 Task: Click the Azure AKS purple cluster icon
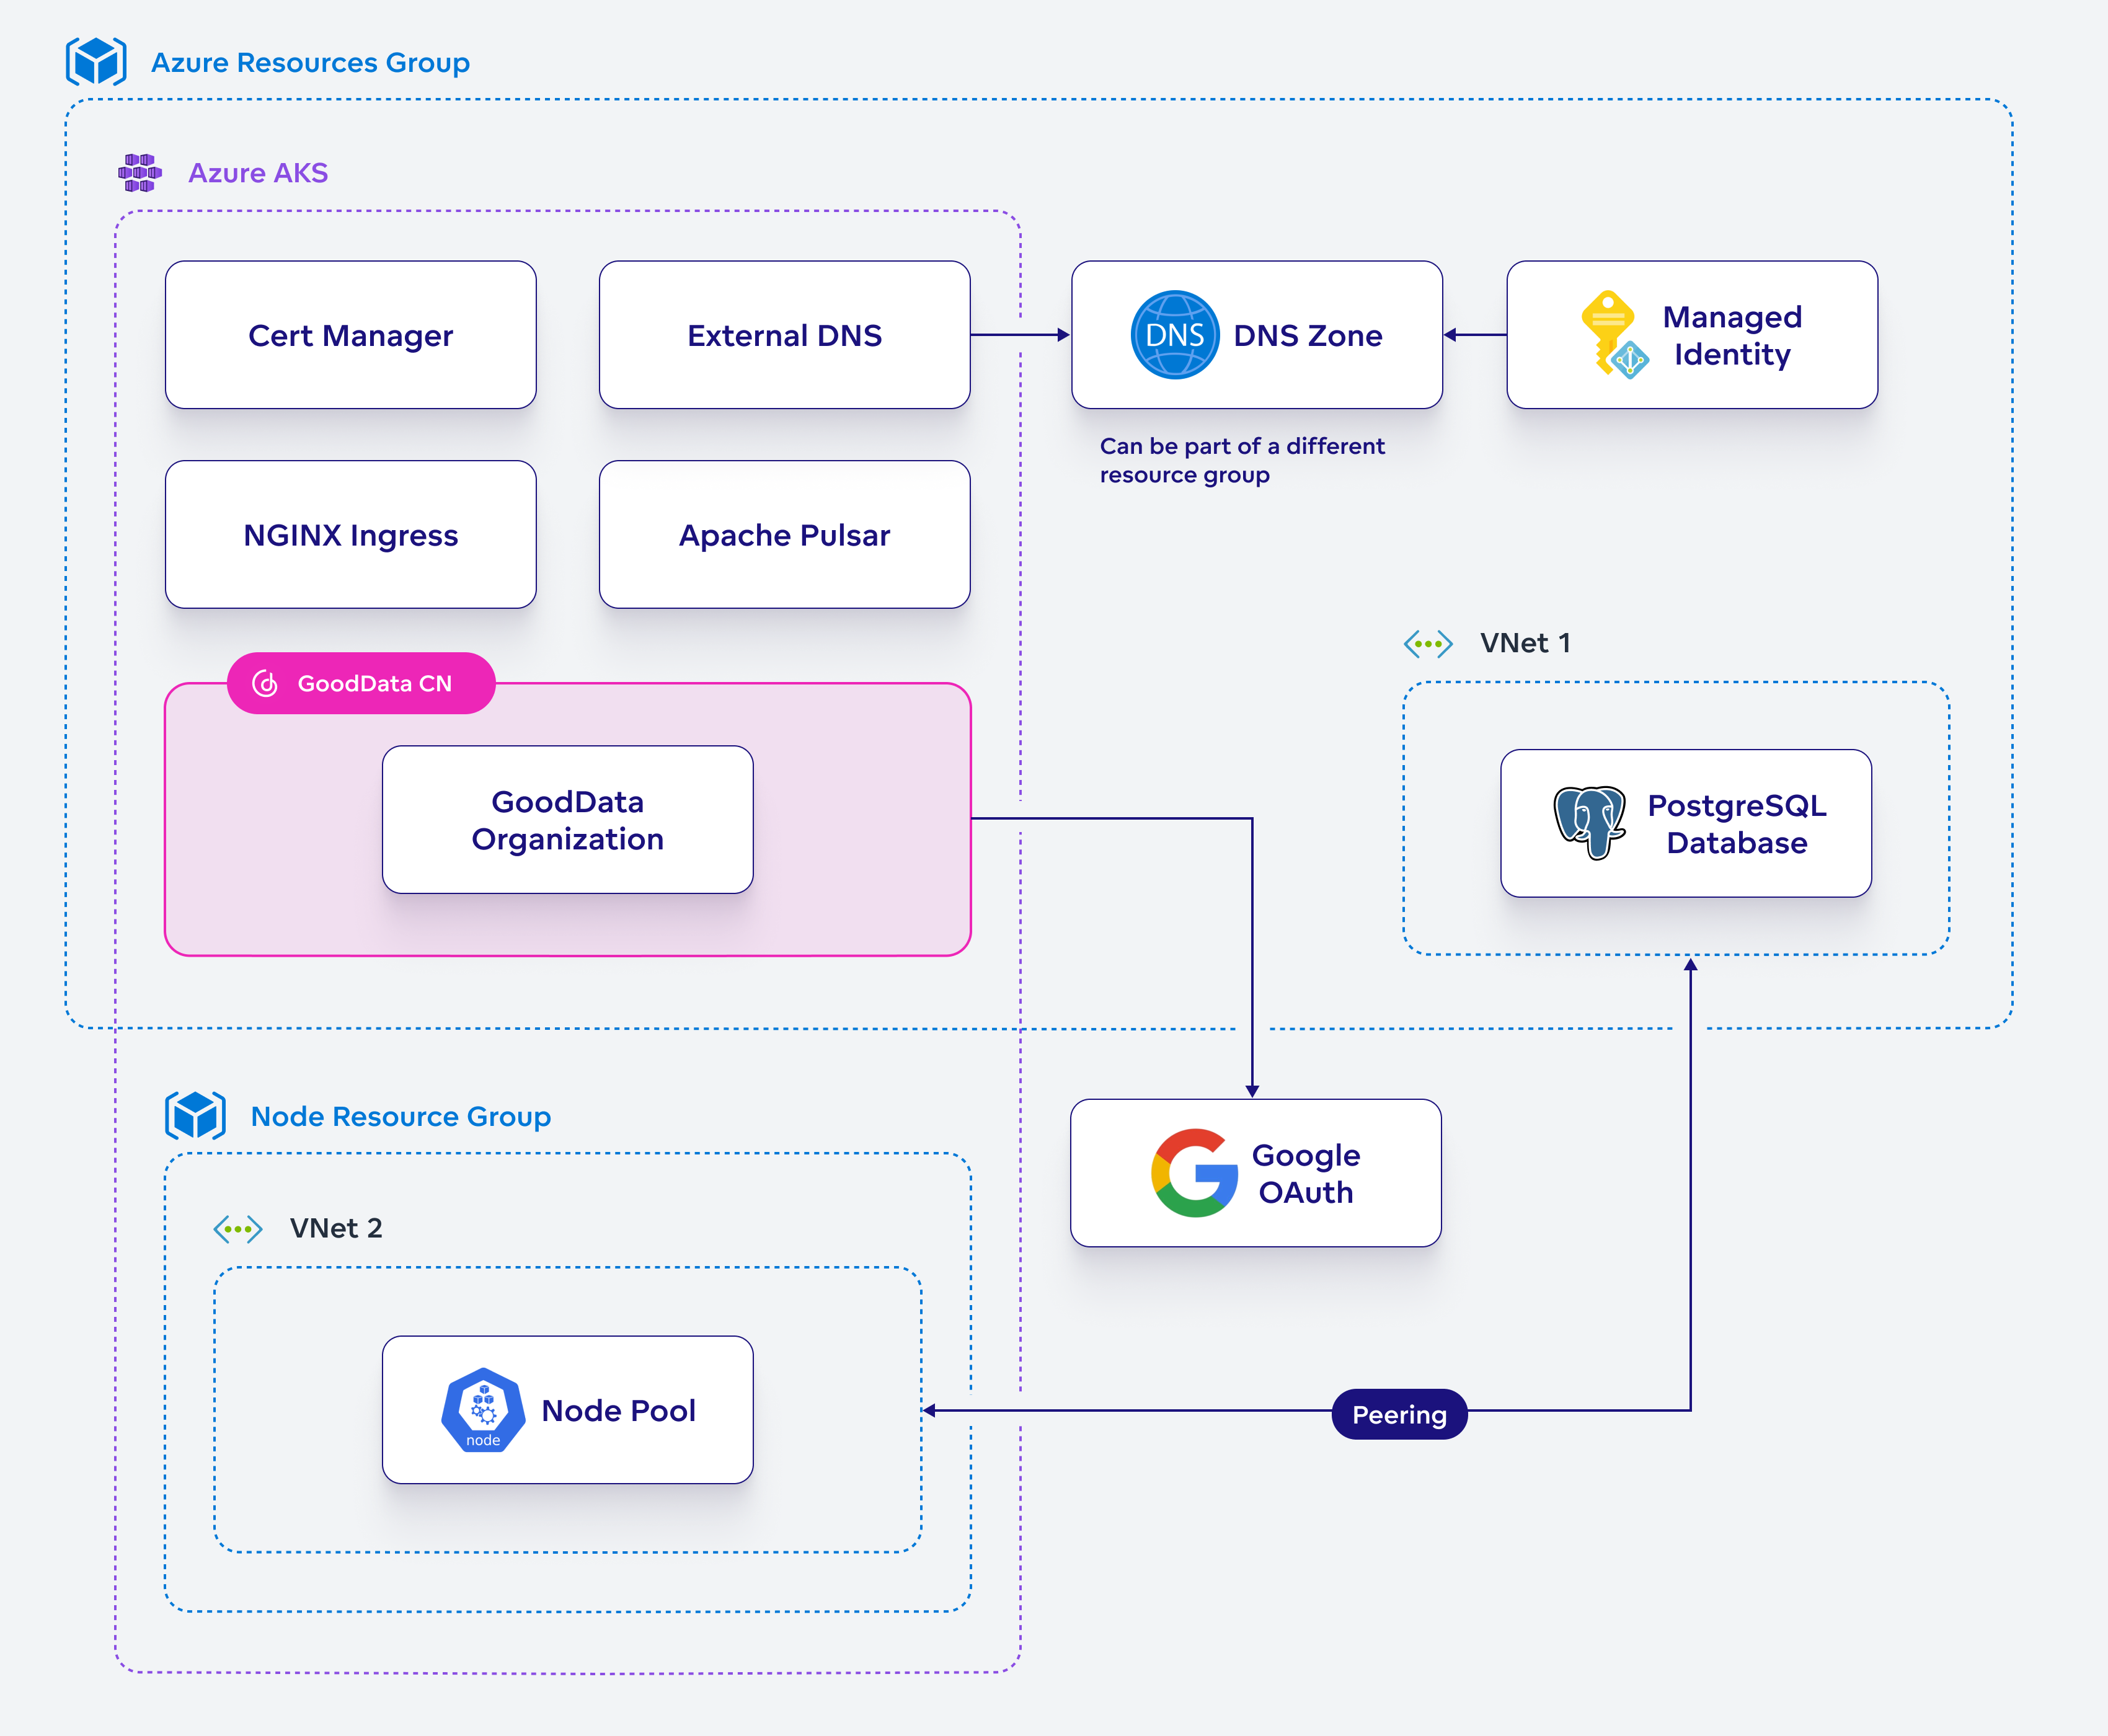pos(140,173)
